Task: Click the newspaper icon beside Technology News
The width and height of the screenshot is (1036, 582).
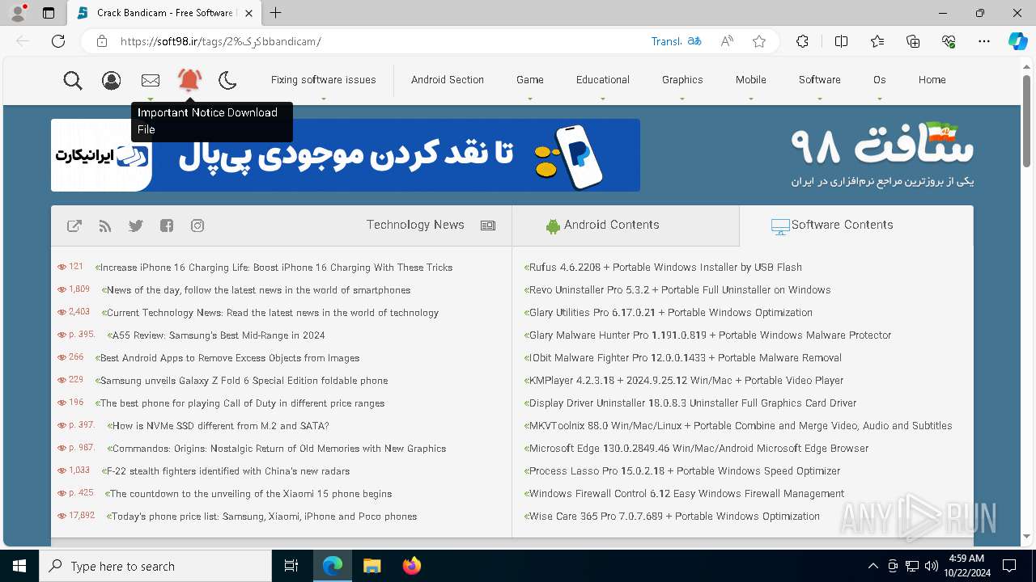Action: (x=488, y=226)
